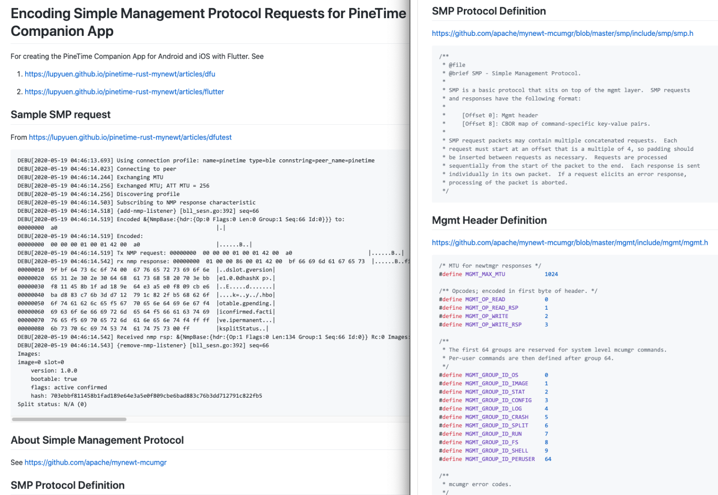Click the MGMT_GROUP_ID_PERUSER define
Viewport: 718px width, 495px height.
point(500,459)
